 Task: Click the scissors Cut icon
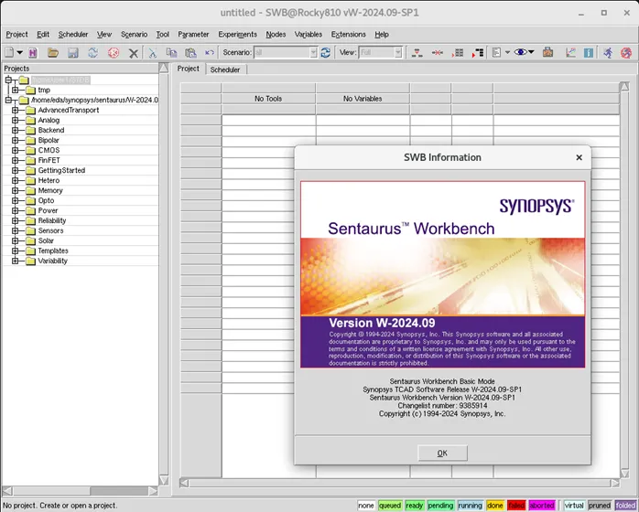coord(152,52)
